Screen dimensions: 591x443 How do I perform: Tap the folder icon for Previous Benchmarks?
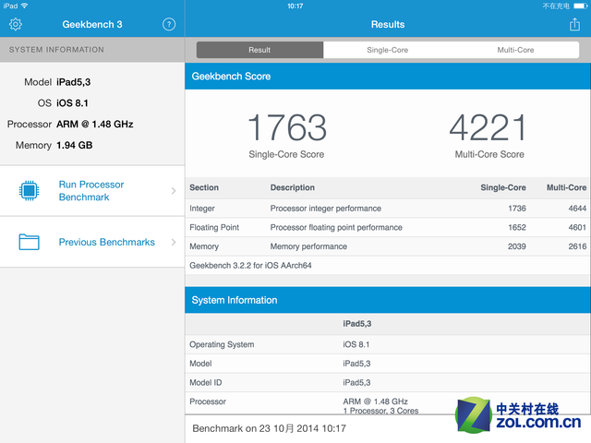[x=30, y=242]
